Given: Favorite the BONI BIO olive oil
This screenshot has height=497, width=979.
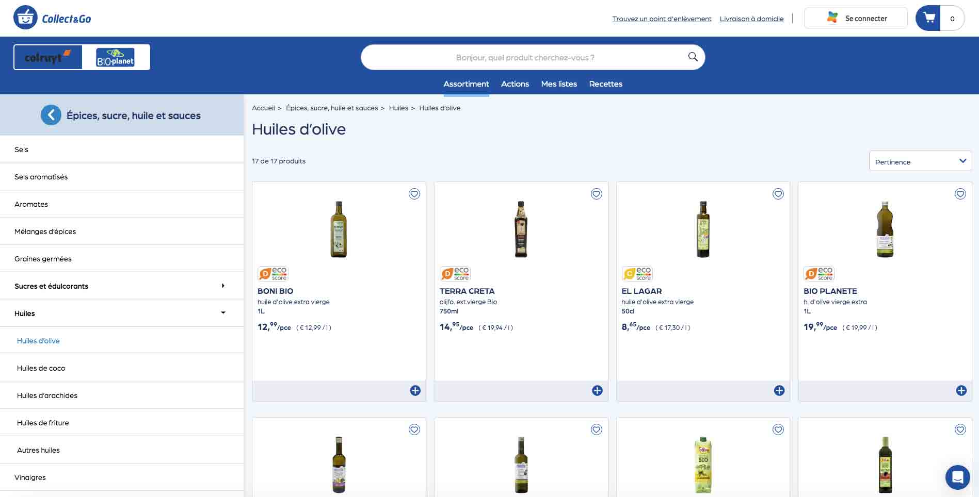Looking at the screenshot, I should pyautogui.click(x=414, y=194).
